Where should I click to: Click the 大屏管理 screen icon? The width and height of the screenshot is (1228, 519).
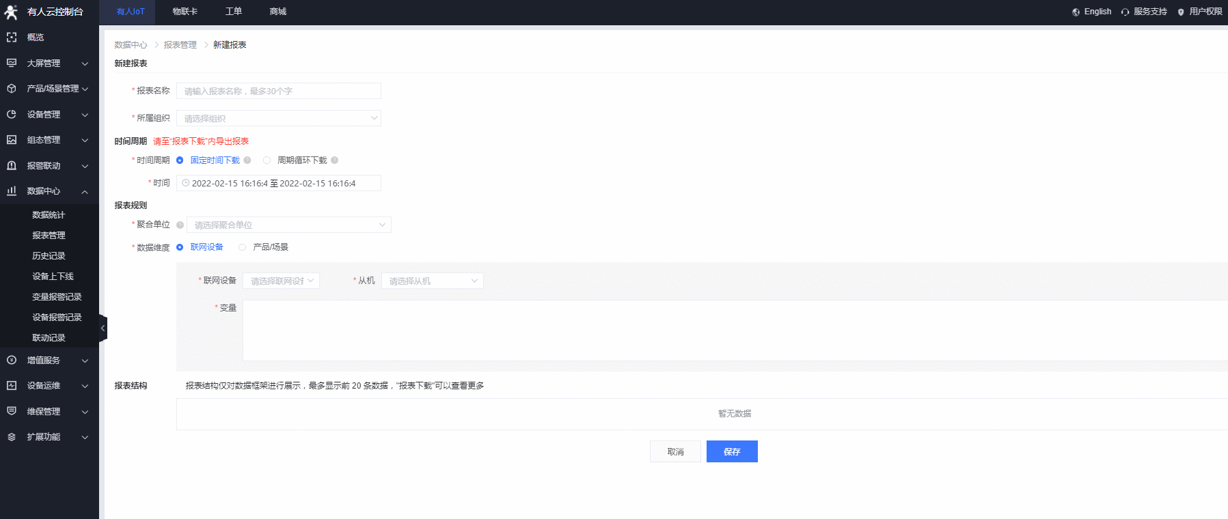(12, 63)
